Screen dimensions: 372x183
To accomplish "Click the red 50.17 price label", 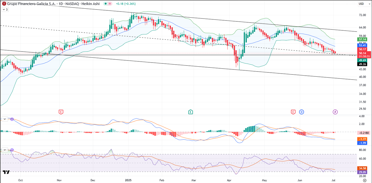I will 362,50.
